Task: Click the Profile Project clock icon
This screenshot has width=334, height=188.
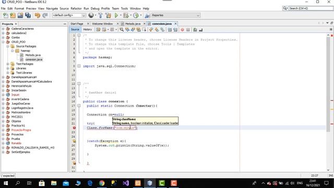Action: (136, 15)
